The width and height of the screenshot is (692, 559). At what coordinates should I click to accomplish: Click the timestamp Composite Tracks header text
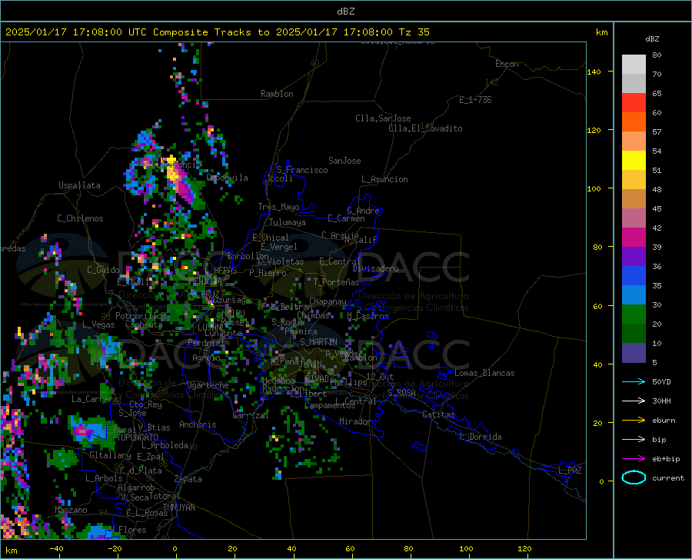pos(217,32)
